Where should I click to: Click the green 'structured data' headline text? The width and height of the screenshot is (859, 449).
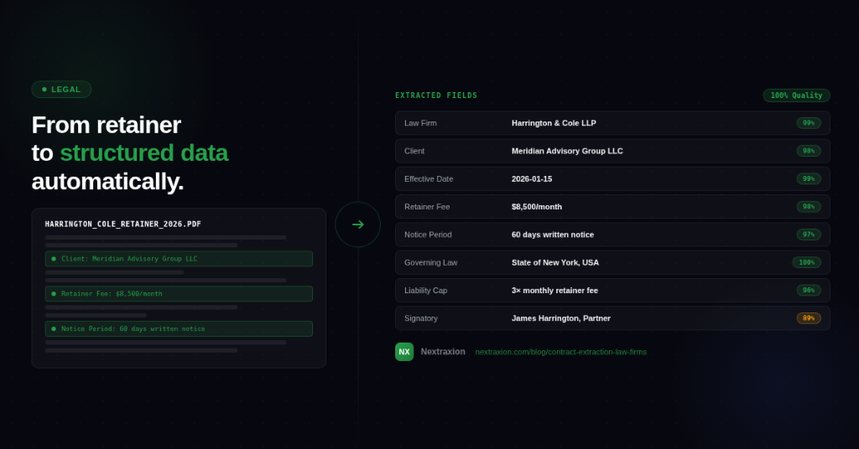tap(143, 153)
